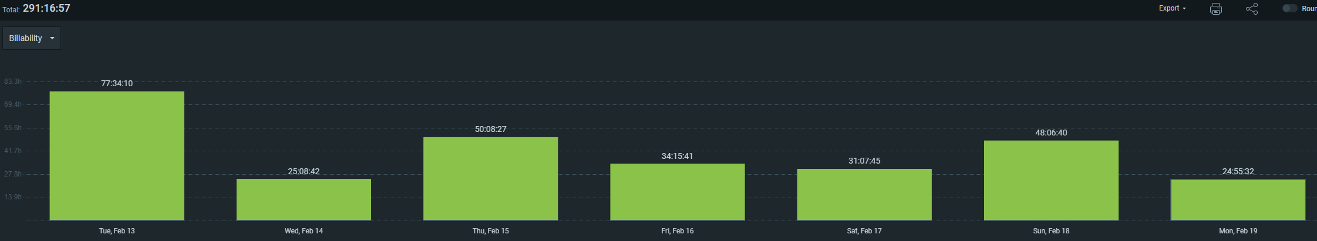Click the total time 291:16:57

click(x=46, y=8)
